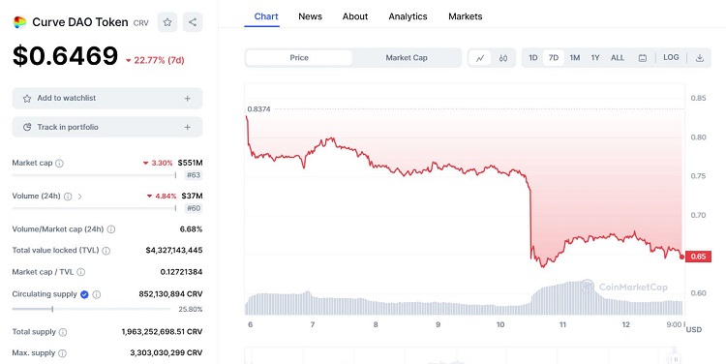Switch to candlestick chart icon
Viewport: 726px width, 364px height.
coord(503,58)
